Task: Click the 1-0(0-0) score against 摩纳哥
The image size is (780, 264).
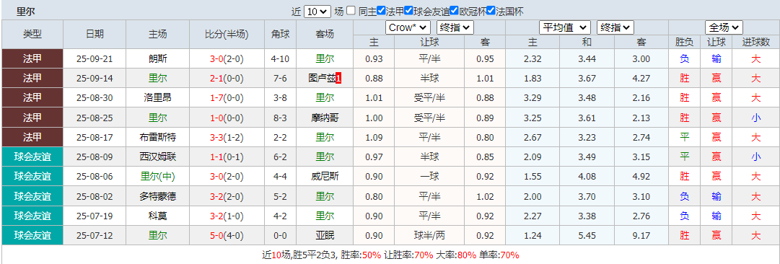Action: [227, 118]
